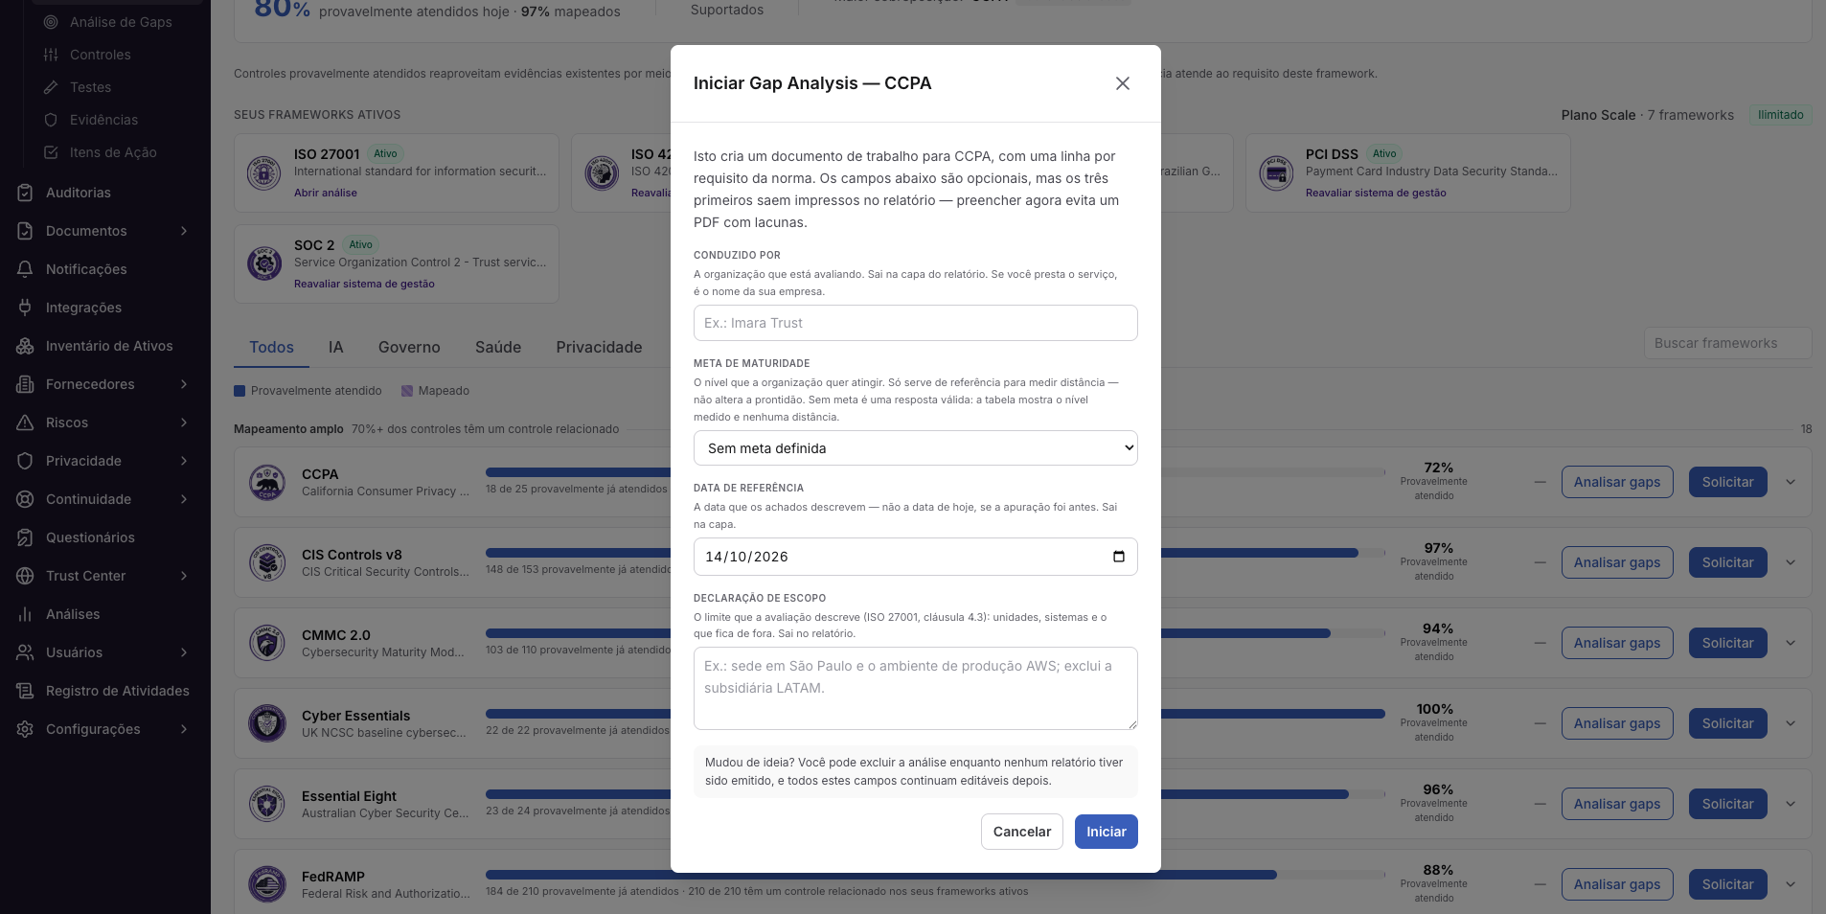Expand the Documentos sidebar menu

click(x=184, y=231)
